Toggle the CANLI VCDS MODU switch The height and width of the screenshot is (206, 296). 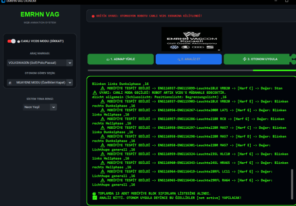pos(11,41)
